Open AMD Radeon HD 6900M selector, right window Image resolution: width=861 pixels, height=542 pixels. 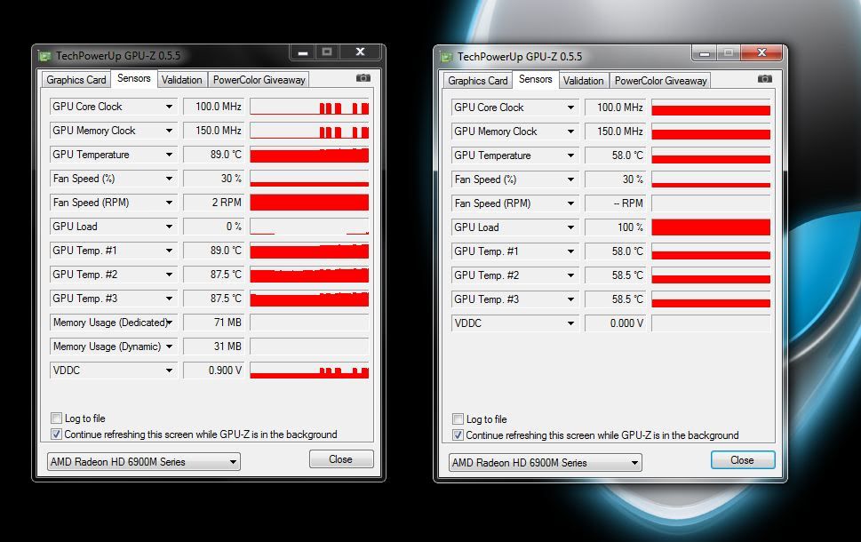click(546, 463)
